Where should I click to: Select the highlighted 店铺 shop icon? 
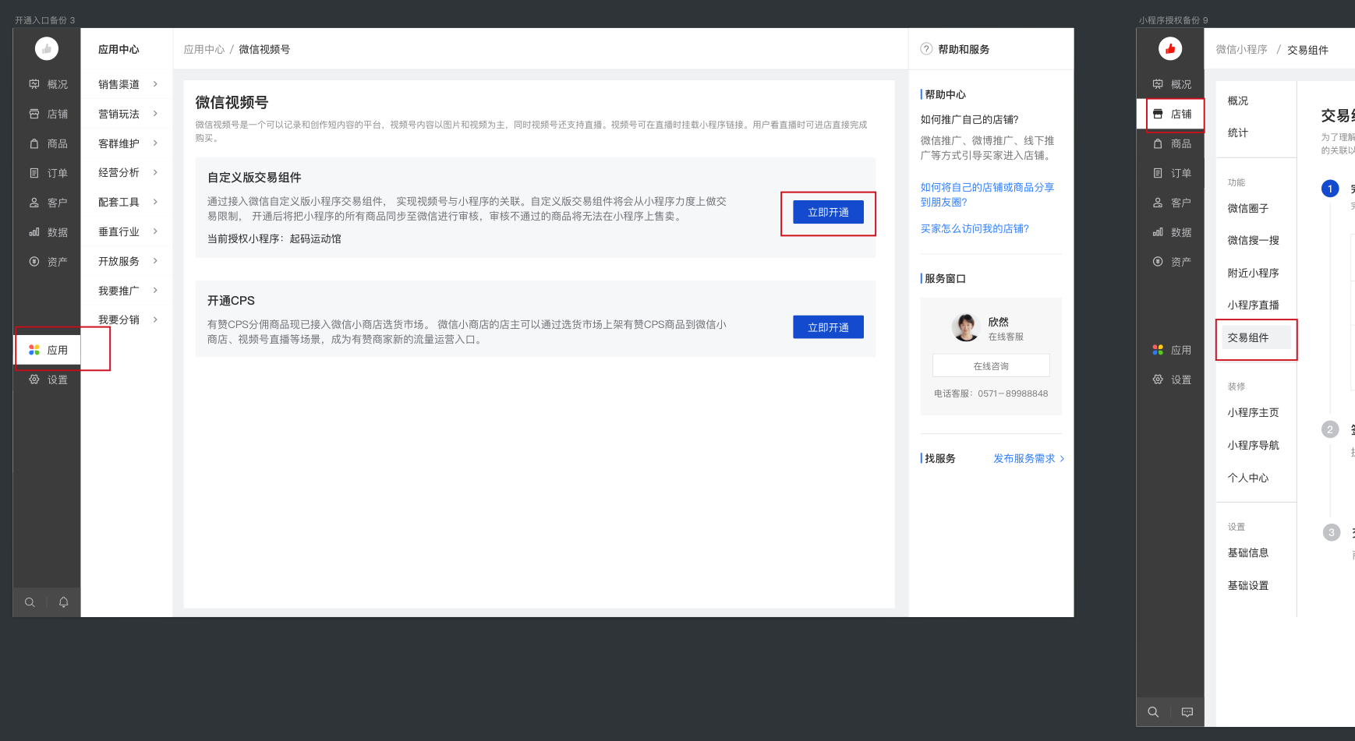click(x=1158, y=114)
